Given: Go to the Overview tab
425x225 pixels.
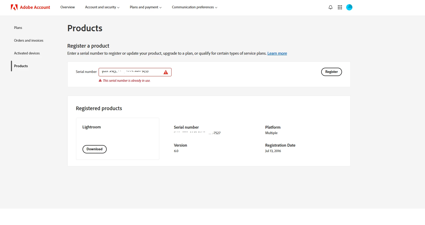Looking at the screenshot, I should (67, 7).
